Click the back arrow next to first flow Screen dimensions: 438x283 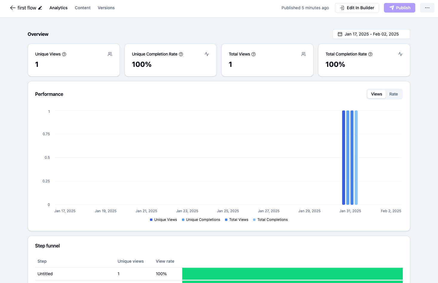click(13, 8)
